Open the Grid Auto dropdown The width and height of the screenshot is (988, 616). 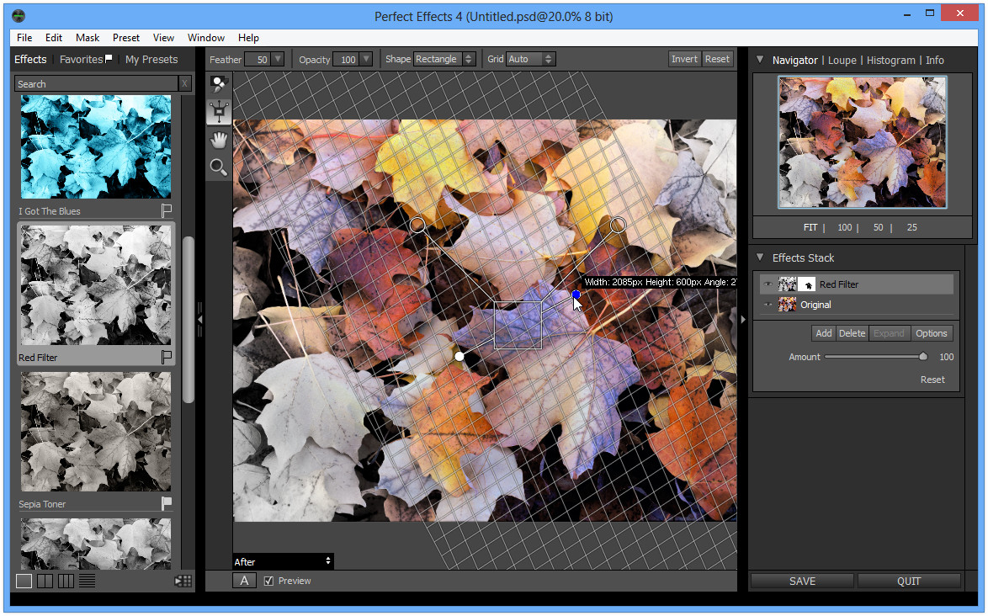tap(530, 59)
